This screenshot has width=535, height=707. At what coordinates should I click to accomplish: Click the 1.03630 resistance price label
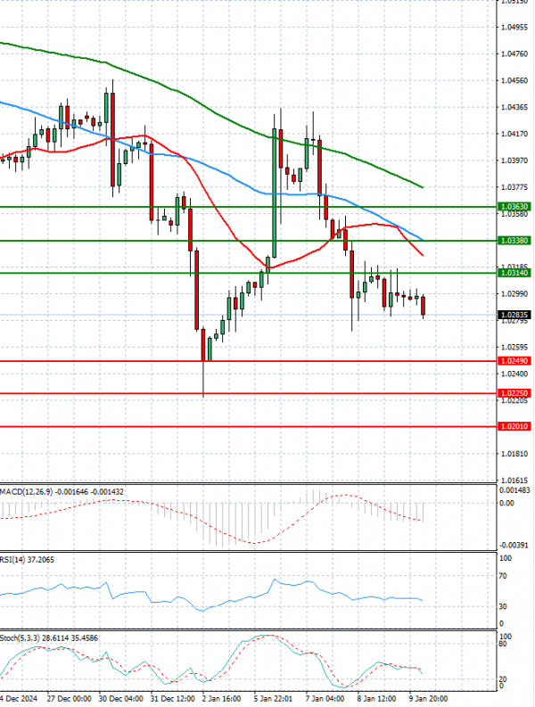[x=514, y=207]
